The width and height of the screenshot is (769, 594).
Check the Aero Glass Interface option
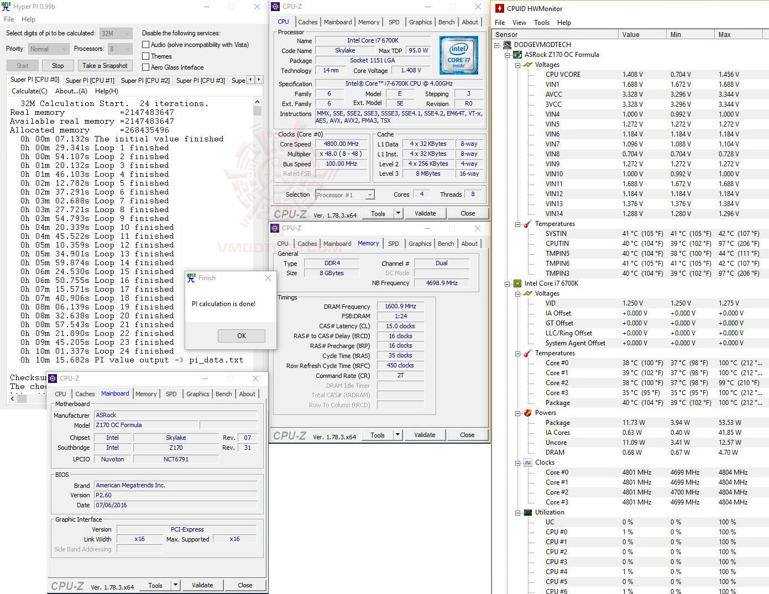(x=146, y=67)
